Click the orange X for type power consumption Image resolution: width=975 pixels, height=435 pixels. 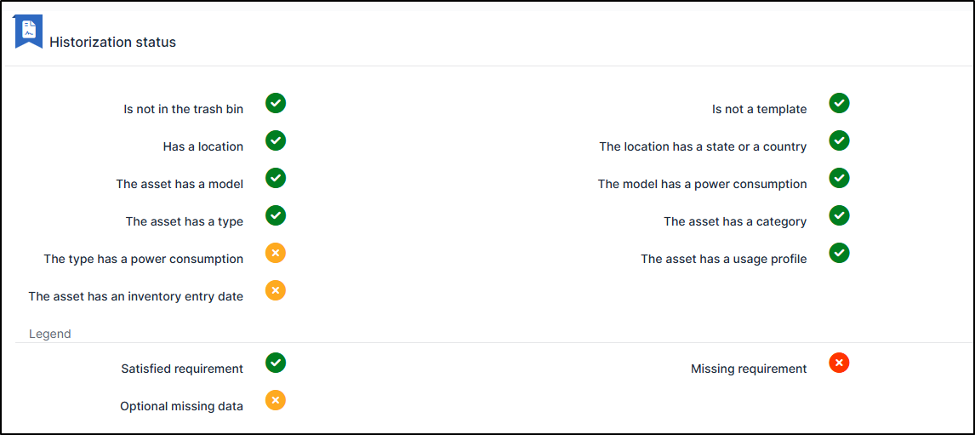click(275, 253)
